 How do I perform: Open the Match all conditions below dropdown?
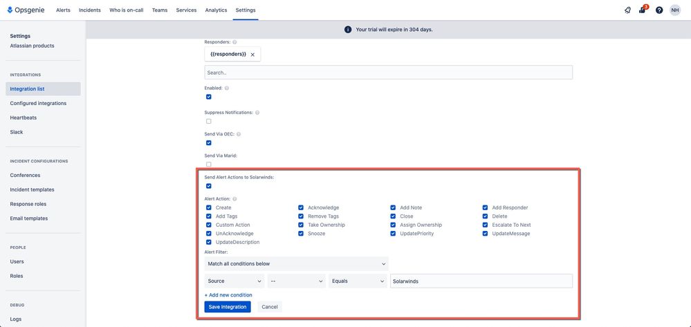click(296, 263)
